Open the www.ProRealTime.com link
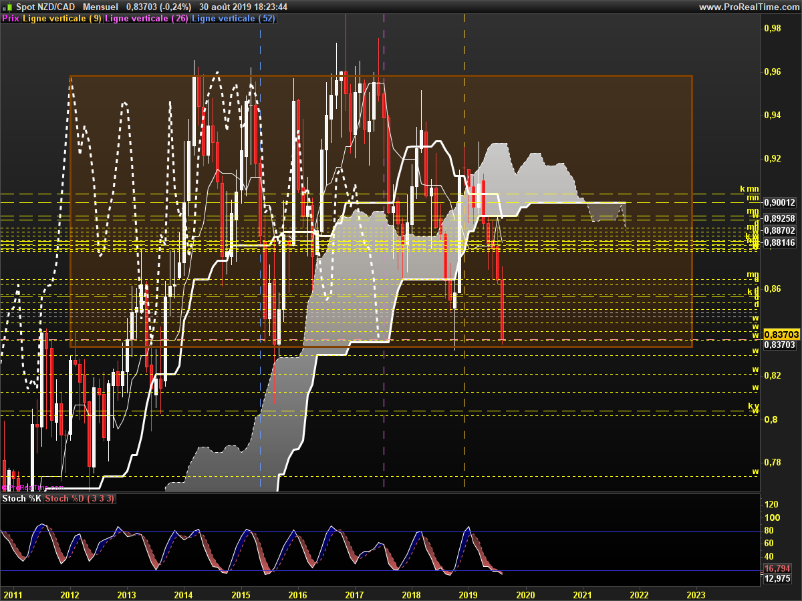This screenshot has height=601, width=802. pos(749,7)
